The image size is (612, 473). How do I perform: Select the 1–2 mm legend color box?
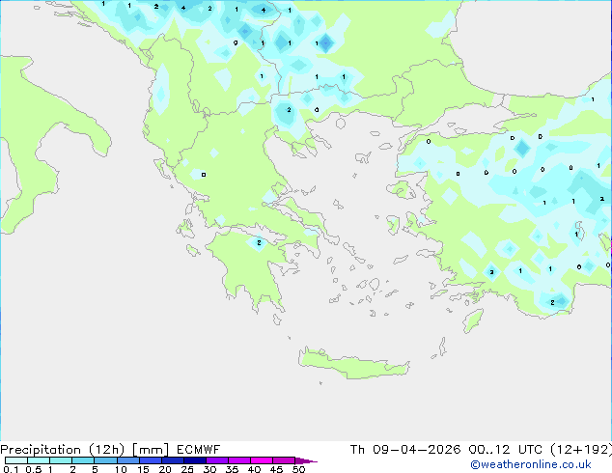click(x=61, y=460)
